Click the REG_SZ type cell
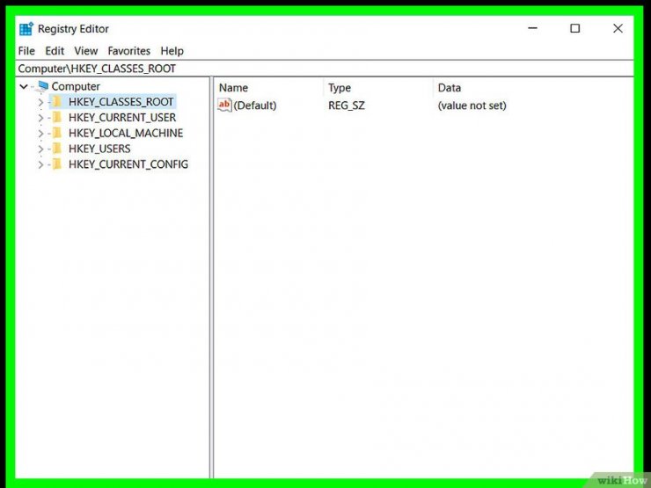 pos(347,106)
